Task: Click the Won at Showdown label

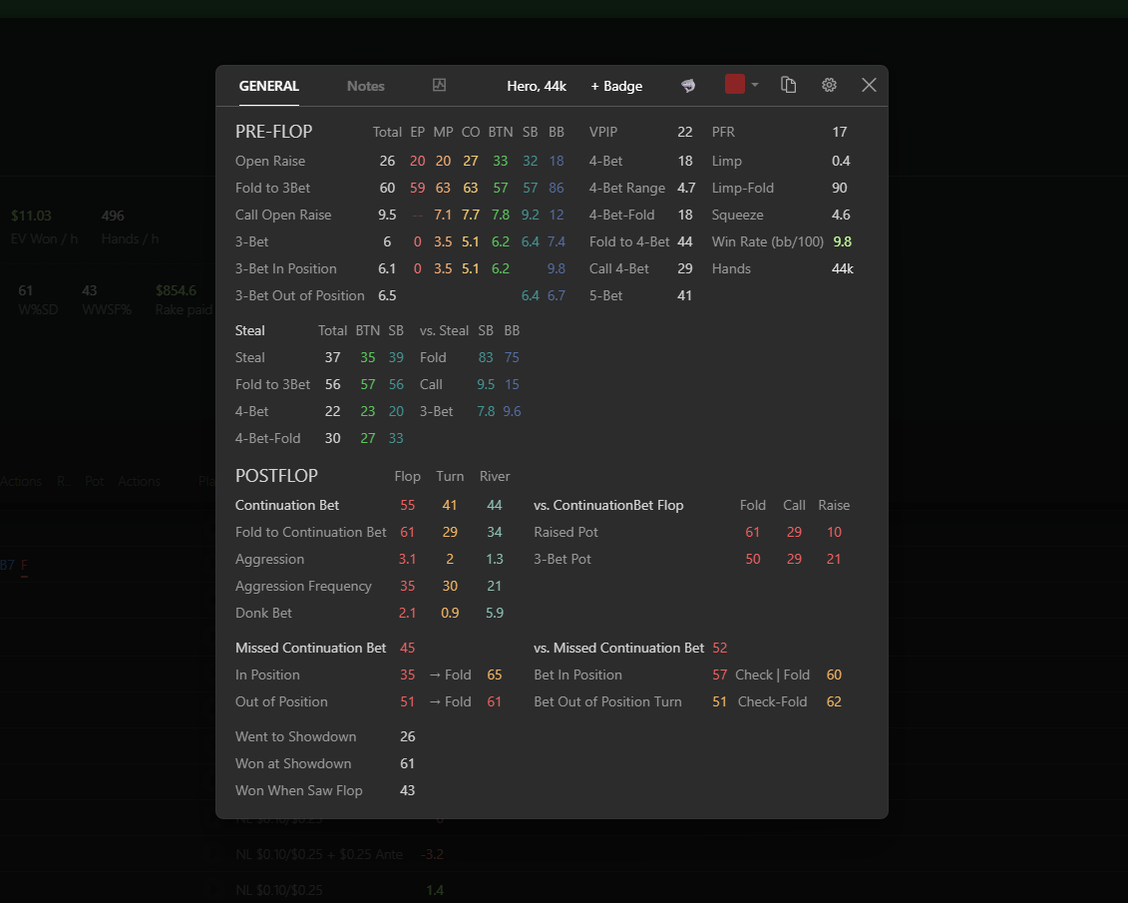Action: tap(293, 764)
